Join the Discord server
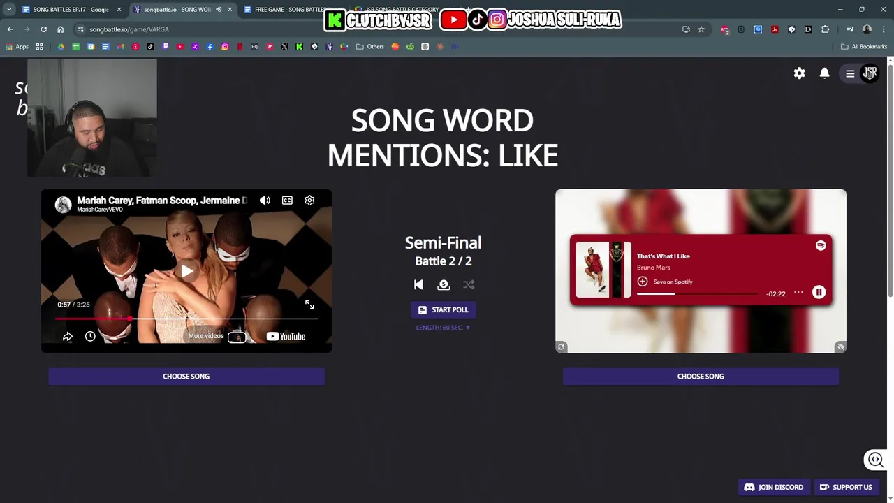 click(x=773, y=488)
